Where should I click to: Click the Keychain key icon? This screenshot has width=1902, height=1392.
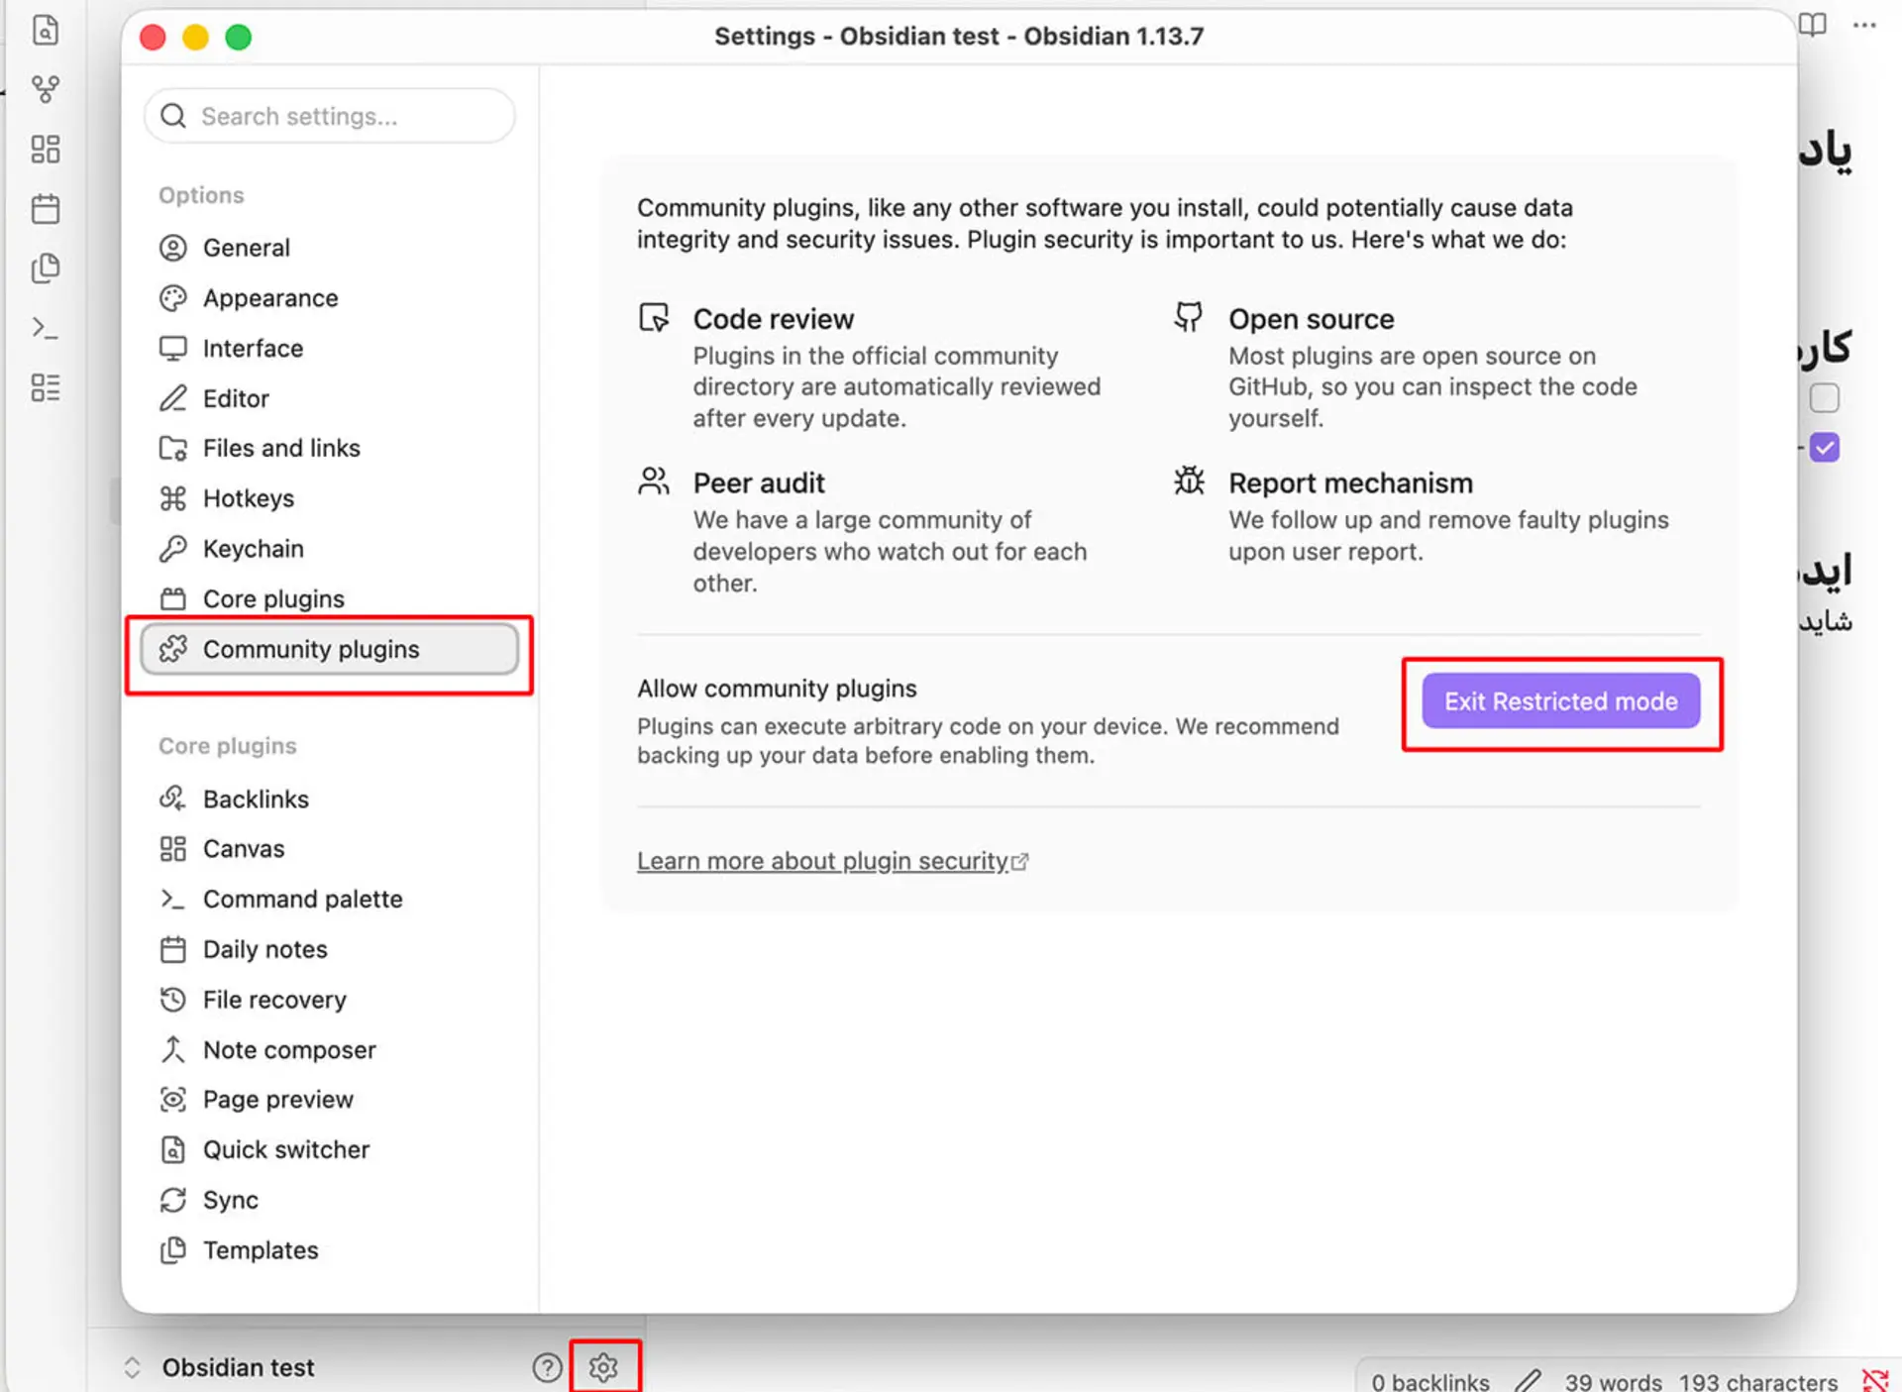[173, 549]
